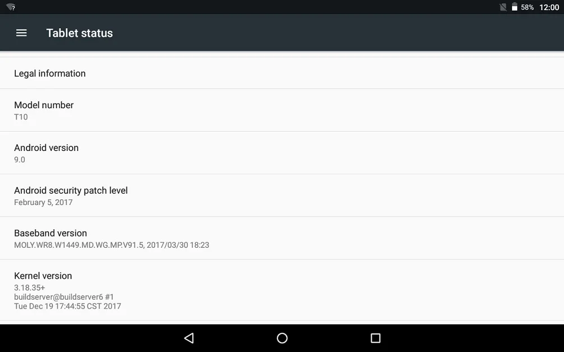This screenshot has width=564, height=352.
Task: Tap the Back navigation triangle
Action: click(x=189, y=338)
